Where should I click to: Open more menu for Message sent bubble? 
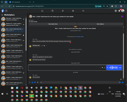click(x=46, y=46)
